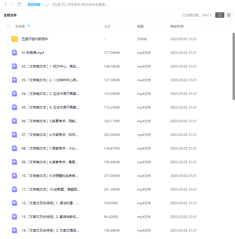Click the video icon beside 01.先导课.mp4
Image resolution: width=235 pixels, height=239 pixels.
pos(14,53)
